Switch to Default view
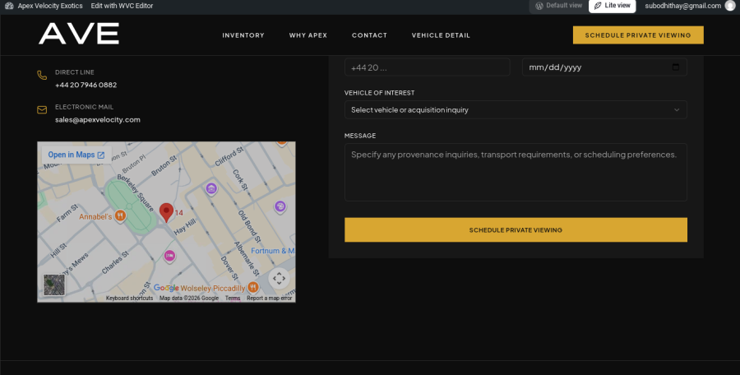740x375 pixels. tap(559, 6)
